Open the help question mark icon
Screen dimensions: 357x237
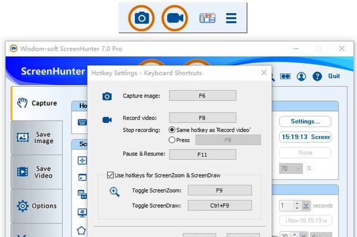point(317,77)
